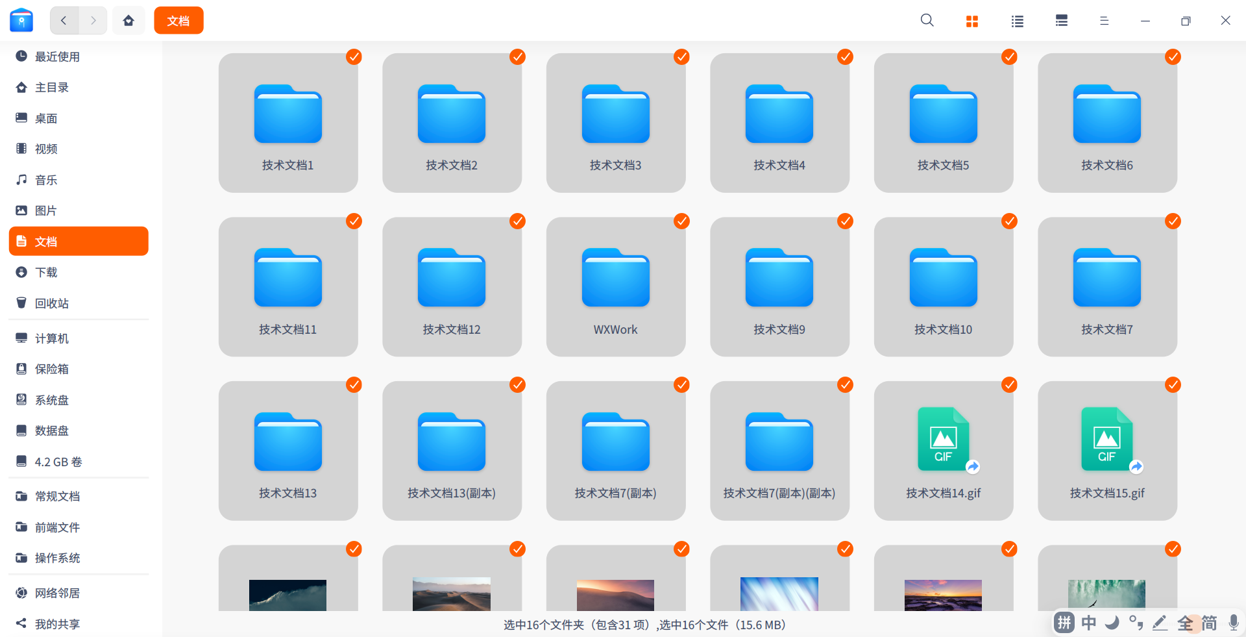The image size is (1246, 637).
Task: Open the hamburger main menu
Action: (1104, 21)
